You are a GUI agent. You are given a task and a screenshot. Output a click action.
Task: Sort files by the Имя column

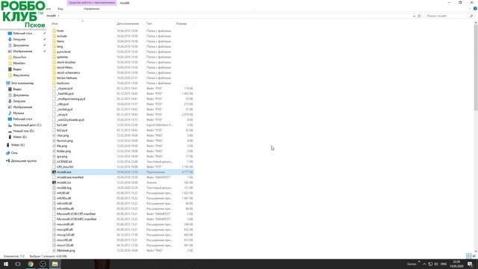(55, 23)
